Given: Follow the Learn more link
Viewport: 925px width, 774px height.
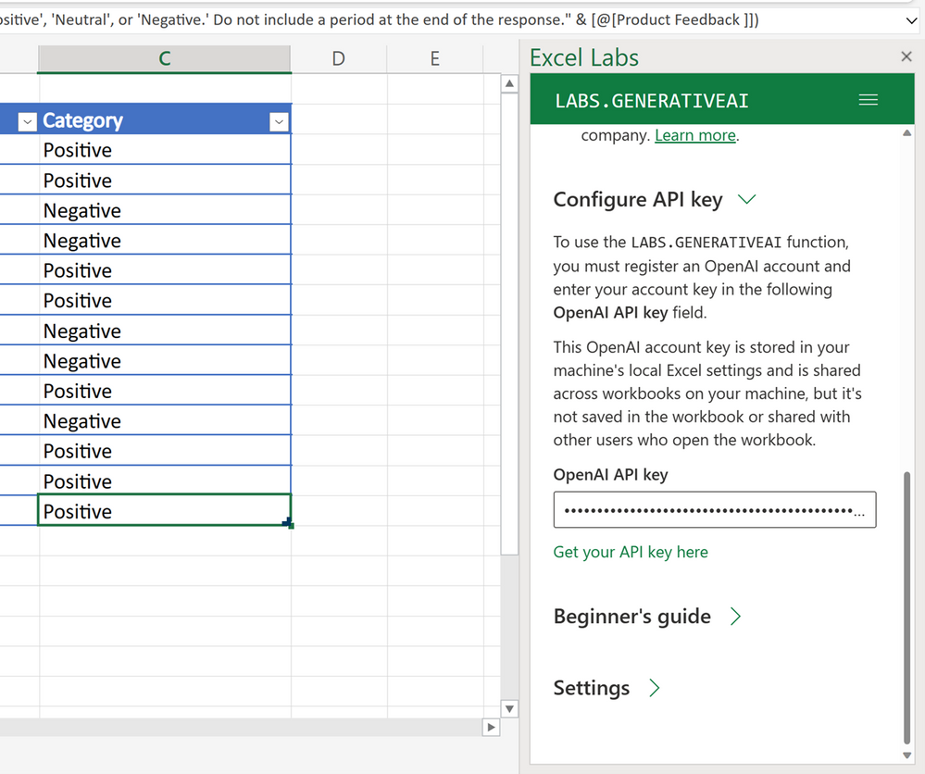Looking at the screenshot, I should tap(694, 134).
